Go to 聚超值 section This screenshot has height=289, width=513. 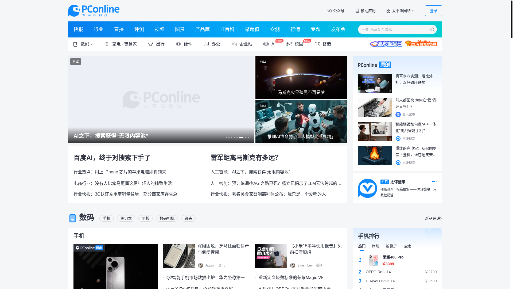252,29
